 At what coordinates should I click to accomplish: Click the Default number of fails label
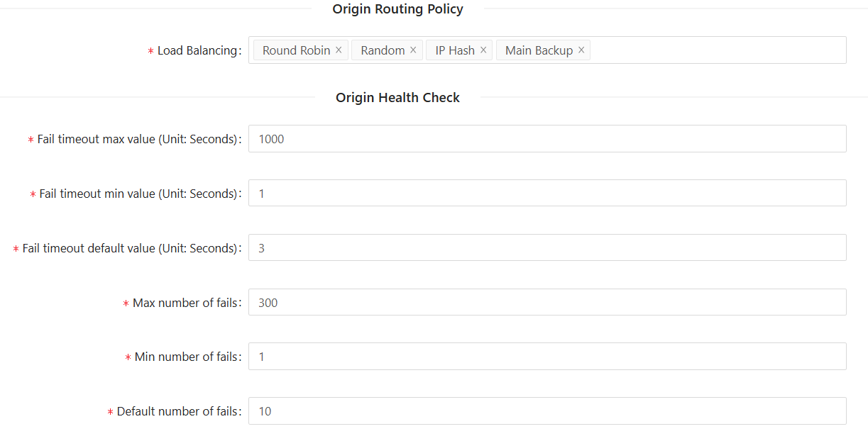point(177,411)
